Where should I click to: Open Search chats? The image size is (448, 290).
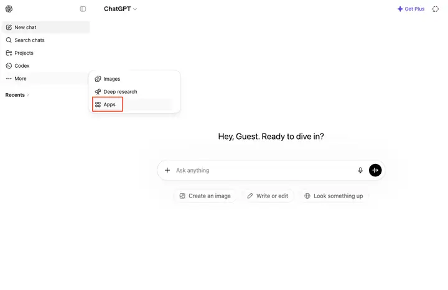point(45,40)
